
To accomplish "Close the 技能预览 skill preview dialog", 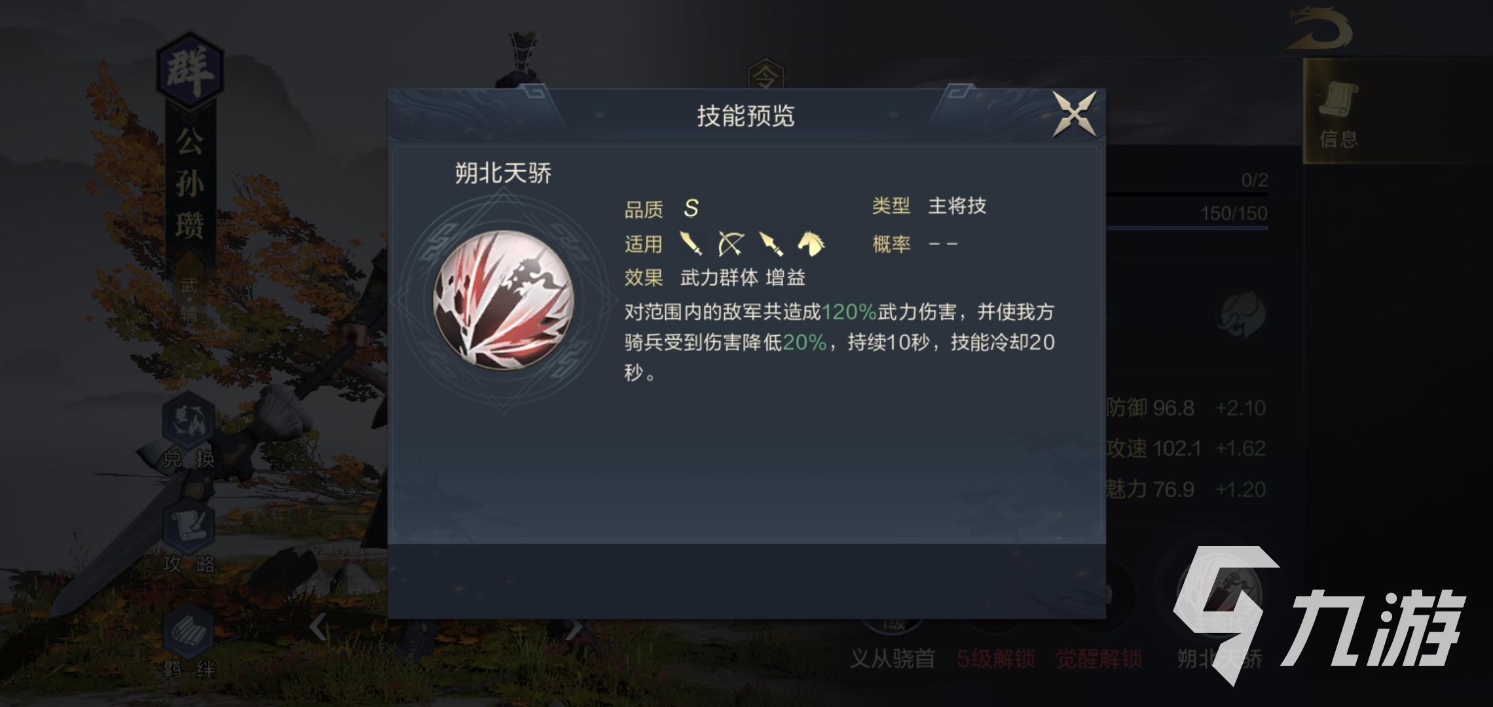I will (x=1074, y=115).
